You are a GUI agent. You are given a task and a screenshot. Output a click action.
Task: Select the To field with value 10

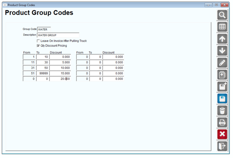42,57
